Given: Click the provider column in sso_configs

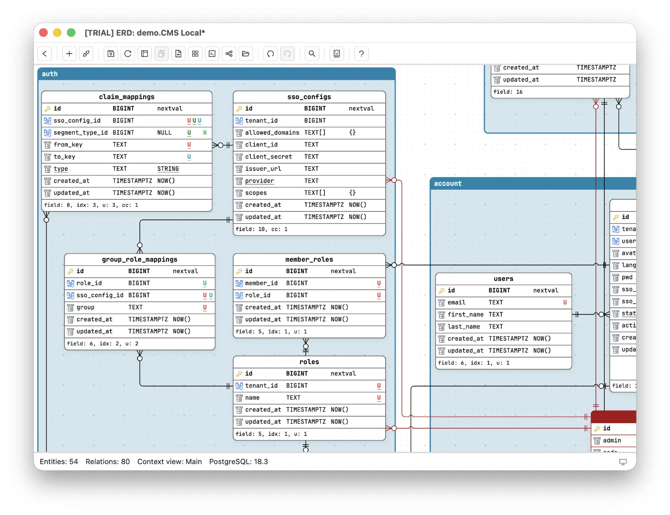Looking at the screenshot, I should pos(309,181).
